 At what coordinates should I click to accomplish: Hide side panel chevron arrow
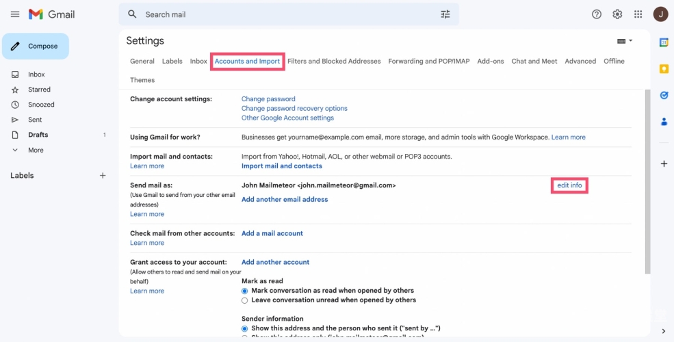[x=664, y=331]
